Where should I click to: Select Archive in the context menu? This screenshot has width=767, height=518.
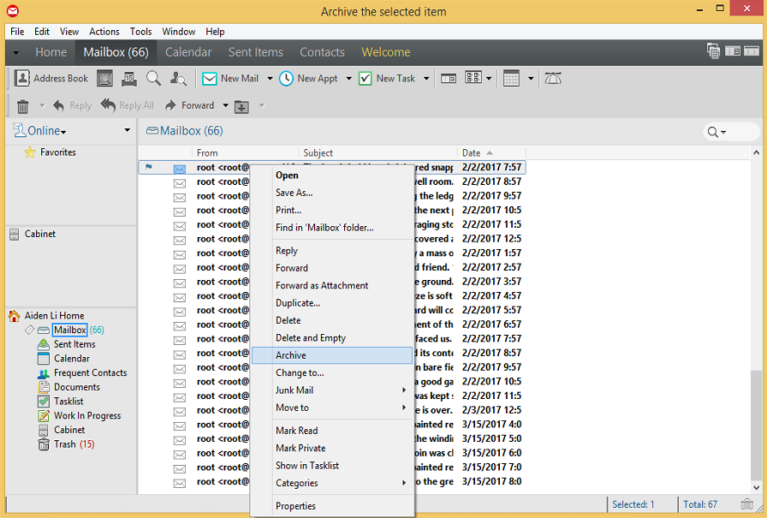pyautogui.click(x=291, y=355)
